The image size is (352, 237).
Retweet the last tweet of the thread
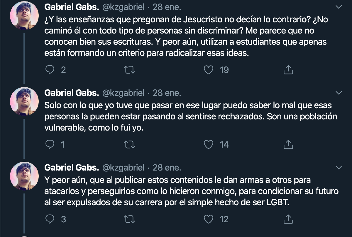tap(129, 219)
